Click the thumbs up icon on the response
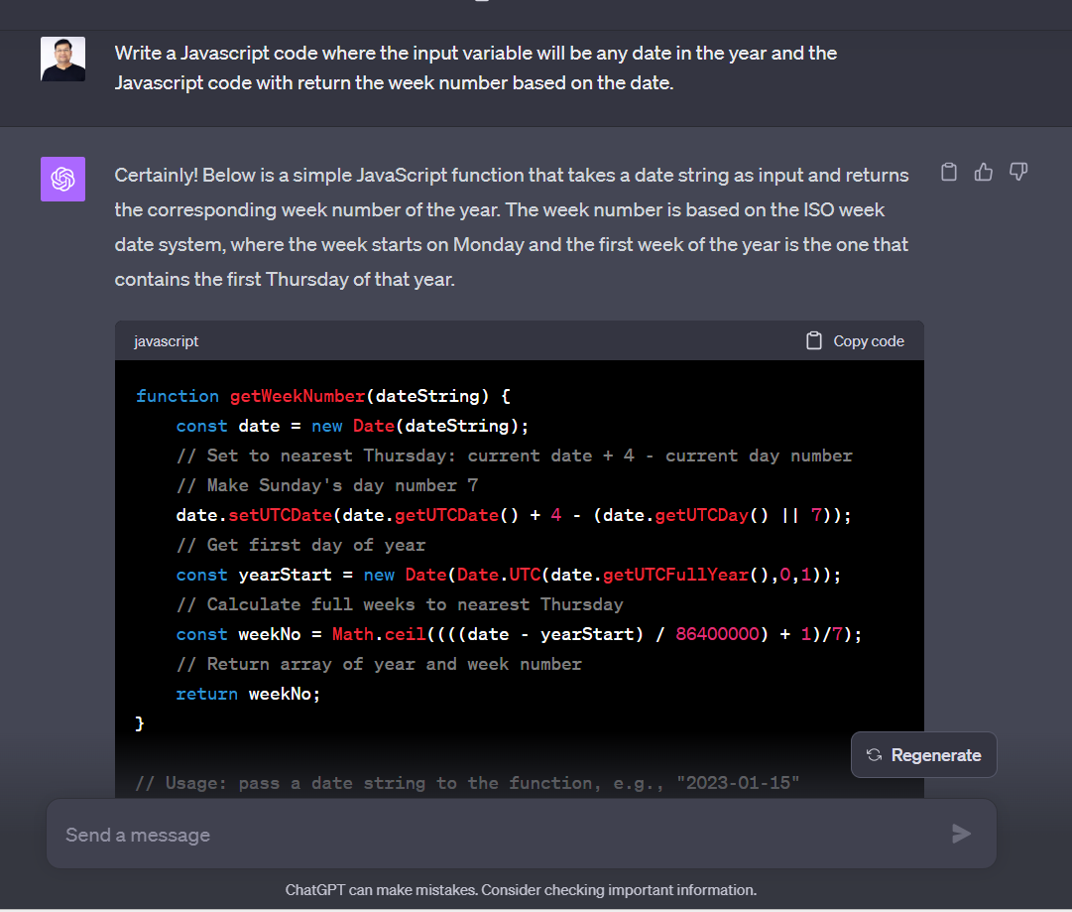The height and width of the screenshot is (912, 1072). (x=984, y=172)
